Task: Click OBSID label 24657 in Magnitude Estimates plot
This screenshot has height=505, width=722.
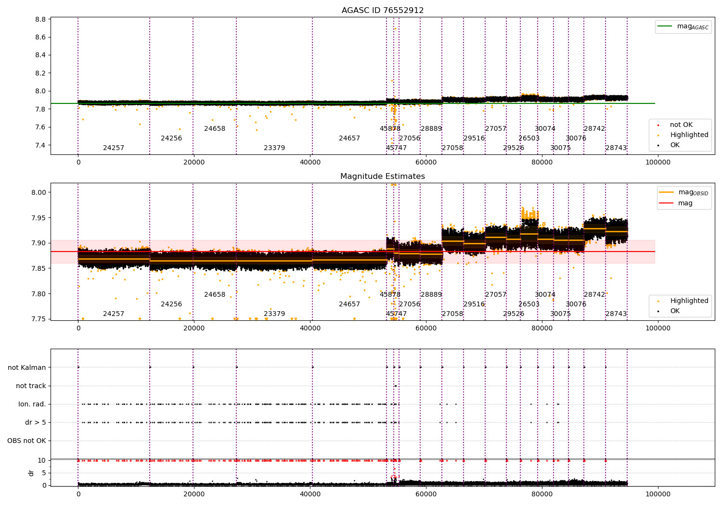Action: [x=349, y=304]
